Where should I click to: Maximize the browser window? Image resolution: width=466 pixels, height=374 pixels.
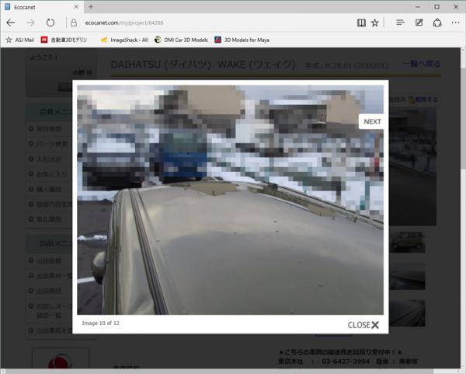[x=436, y=6]
